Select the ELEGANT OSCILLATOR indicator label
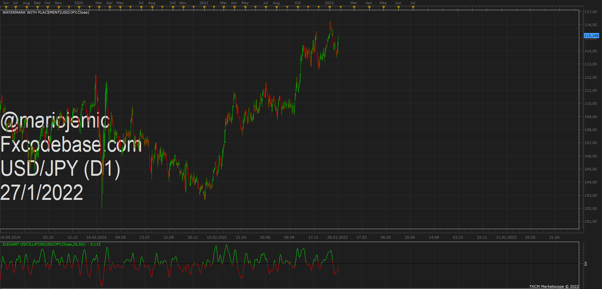This screenshot has height=289, width=602. [x=51, y=244]
